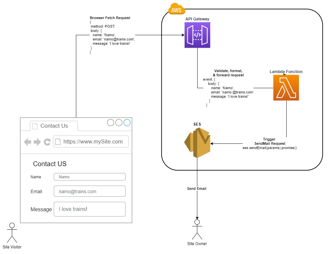Select the orange Lambda Function icon
The width and height of the screenshot is (332, 254).
(x=286, y=88)
